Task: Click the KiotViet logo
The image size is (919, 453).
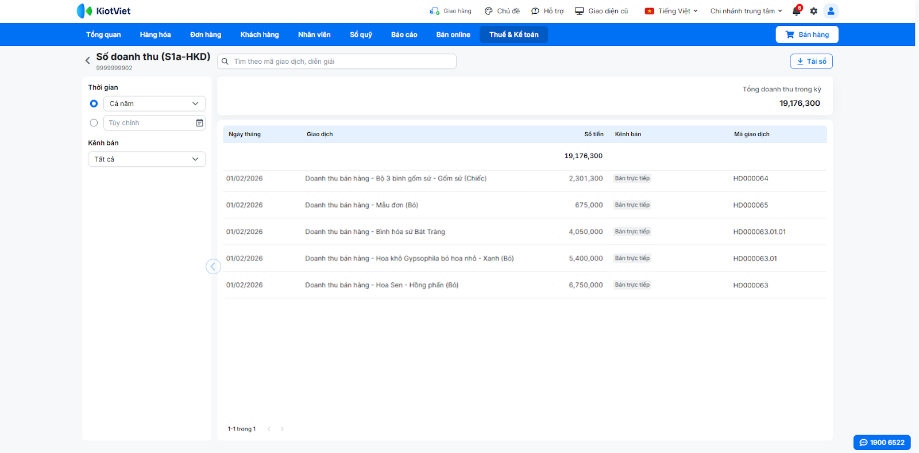Action: click(104, 11)
